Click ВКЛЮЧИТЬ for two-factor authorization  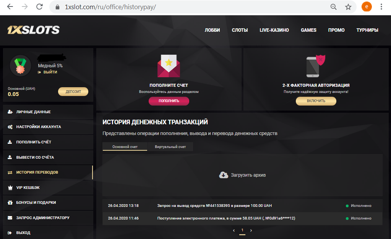click(x=316, y=101)
